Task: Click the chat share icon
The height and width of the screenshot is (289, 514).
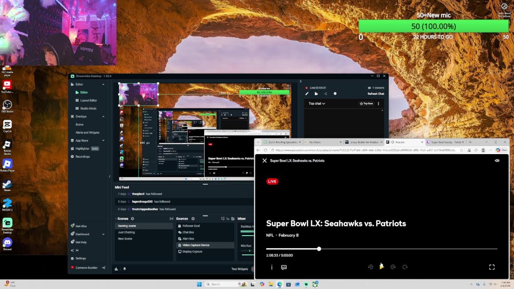Action: click(326, 94)
